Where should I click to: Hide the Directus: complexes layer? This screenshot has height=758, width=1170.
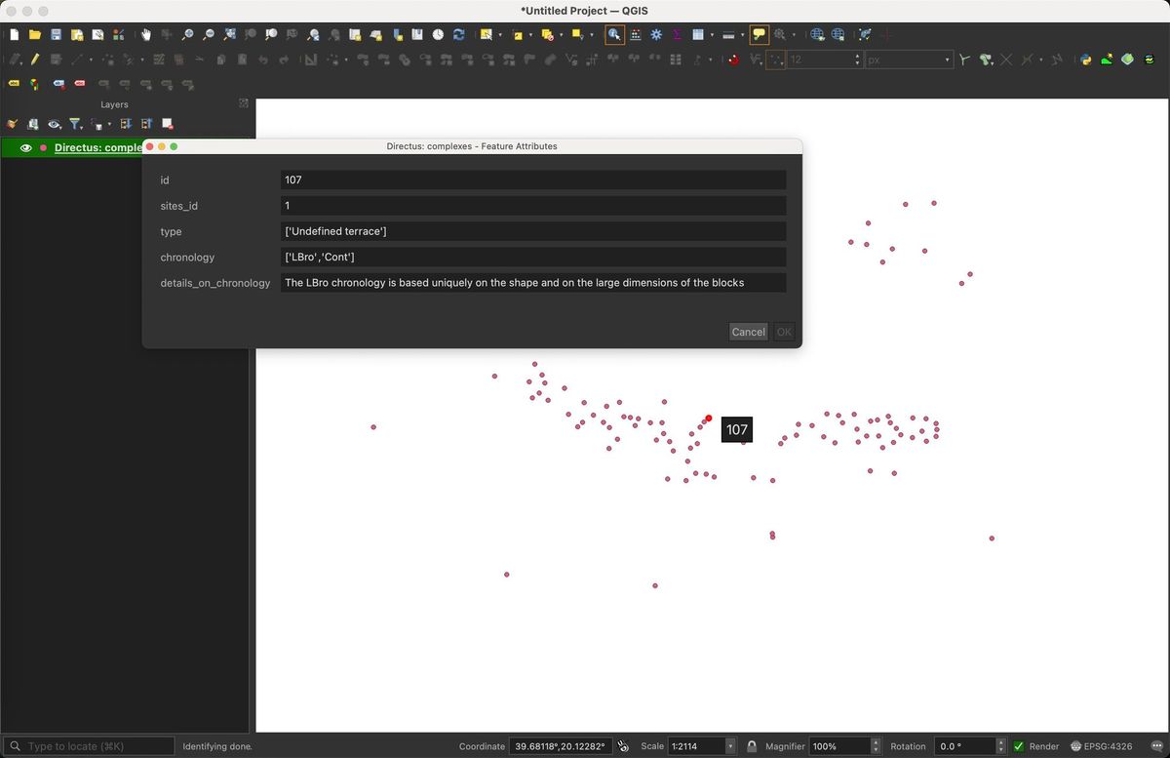point(26,148)
